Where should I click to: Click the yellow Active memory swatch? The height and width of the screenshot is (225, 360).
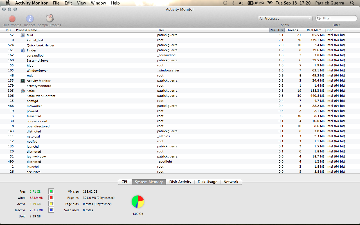click(51, 204)
